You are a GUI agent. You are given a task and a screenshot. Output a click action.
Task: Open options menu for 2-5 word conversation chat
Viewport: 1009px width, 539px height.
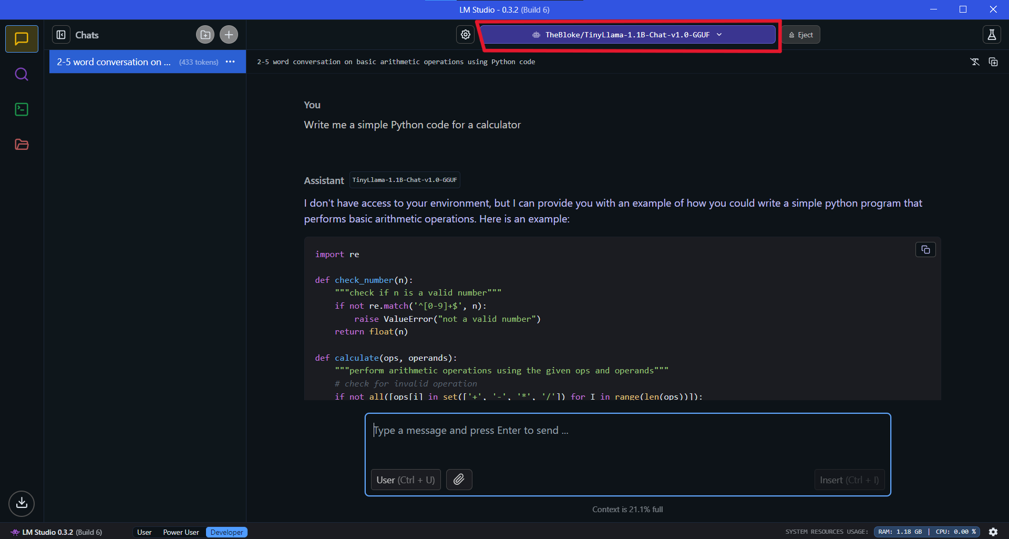pyautogui.click(x=230, y=62)
